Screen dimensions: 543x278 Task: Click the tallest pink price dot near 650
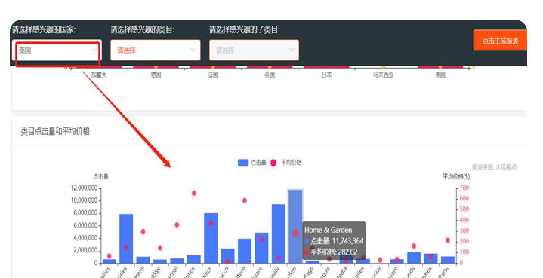(x=194, y=193)
